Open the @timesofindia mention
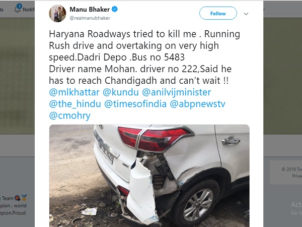The image size is (302, 227). pyautogui.click(x=135, y=104)
